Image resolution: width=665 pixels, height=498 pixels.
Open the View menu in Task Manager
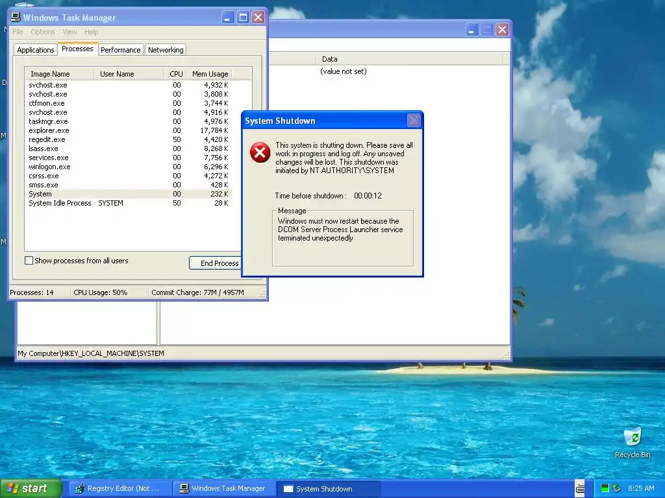tap(69, 32)
